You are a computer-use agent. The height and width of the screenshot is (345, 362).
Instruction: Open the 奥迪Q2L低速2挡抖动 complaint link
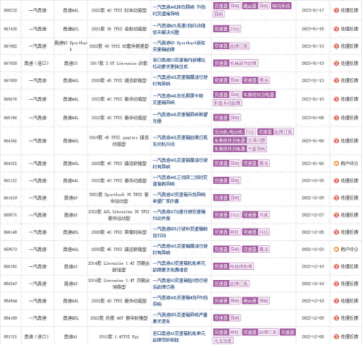[179, 29]
